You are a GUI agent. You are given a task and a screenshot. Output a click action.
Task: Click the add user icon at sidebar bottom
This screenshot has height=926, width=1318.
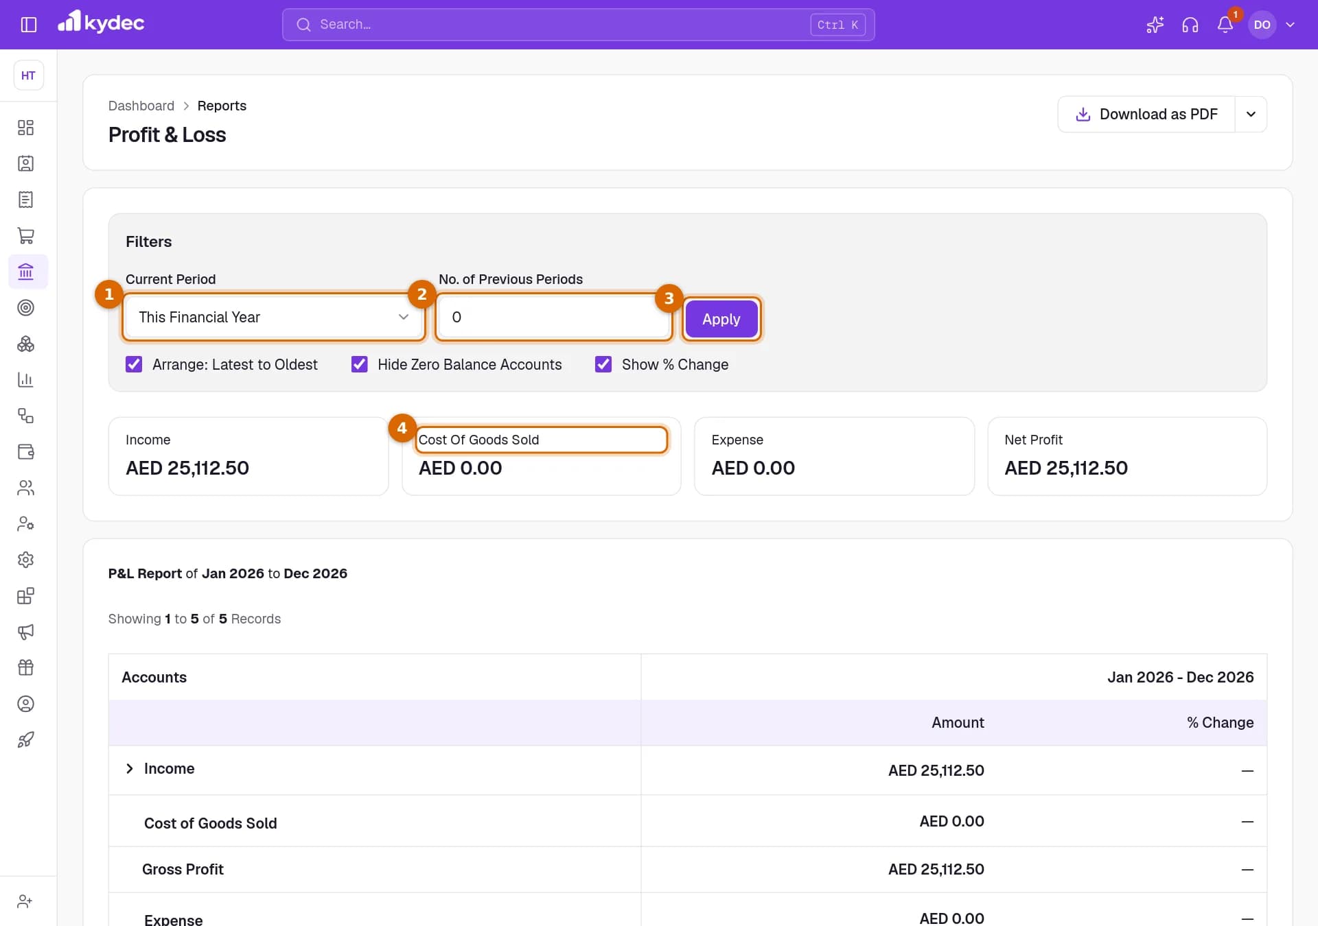pos(25,901)
